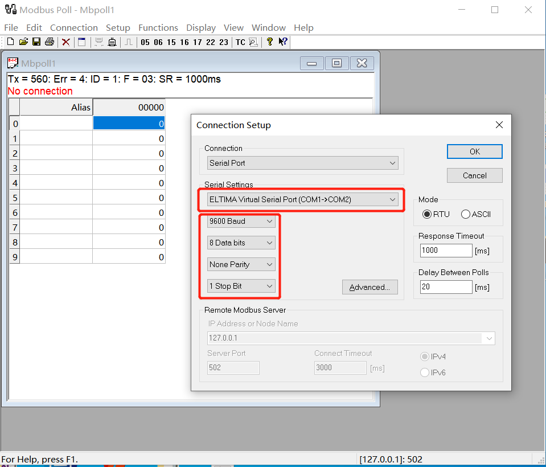Open the Edit menu

[34, 27]
